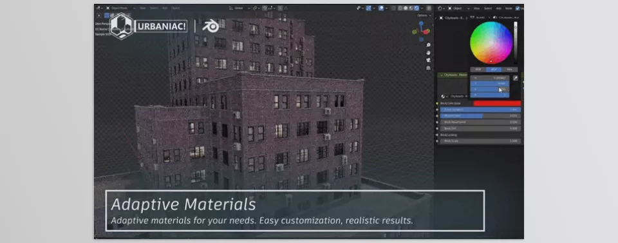The image size is (618, 243).
Task: Click the zoom magnifier viewport icon
Action: pos(429,45)
